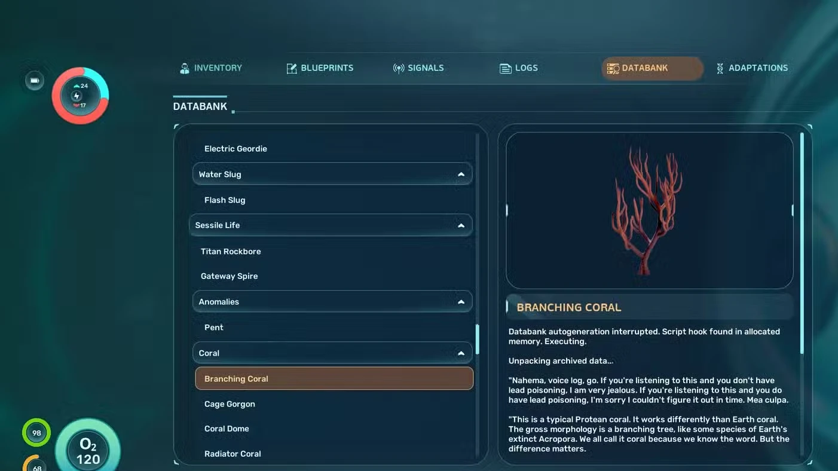The image size is (838, 471).
Task: Click the entry description scrollbar
Action: pos(802,242)
